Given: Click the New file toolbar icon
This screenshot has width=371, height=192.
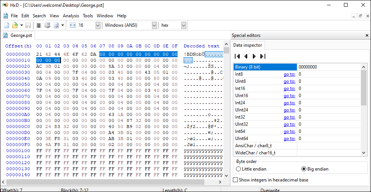Looking at the screenshot, I should (7, 25).
